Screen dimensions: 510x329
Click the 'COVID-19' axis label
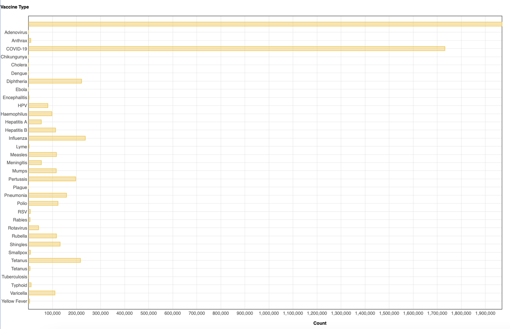(x=17, y=49)
